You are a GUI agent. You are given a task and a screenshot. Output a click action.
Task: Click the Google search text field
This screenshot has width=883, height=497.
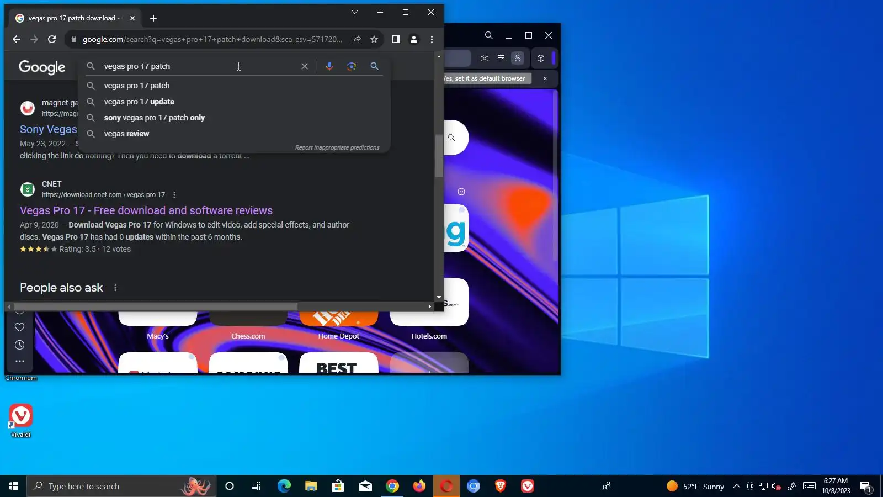tap(199, 66)
